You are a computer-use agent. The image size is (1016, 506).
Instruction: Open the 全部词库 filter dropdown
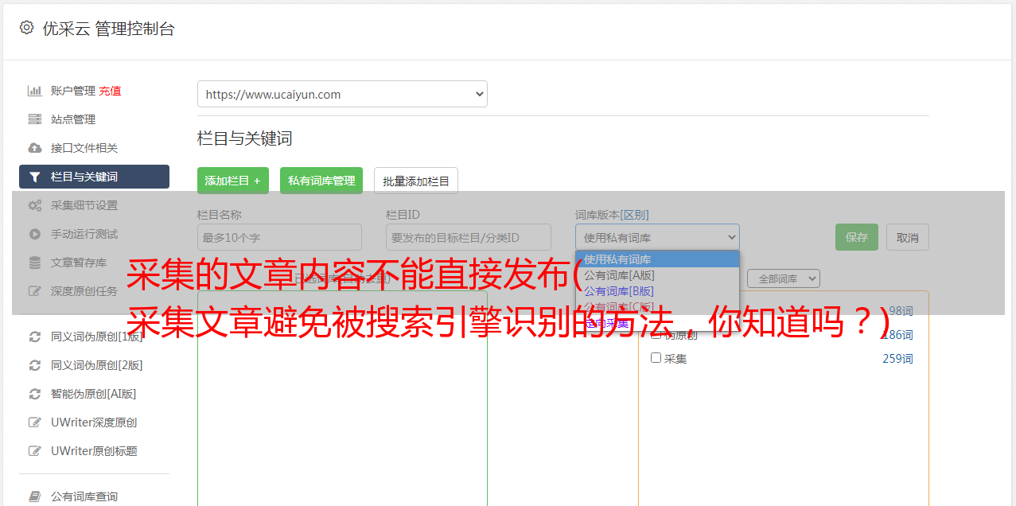(784, 278)
